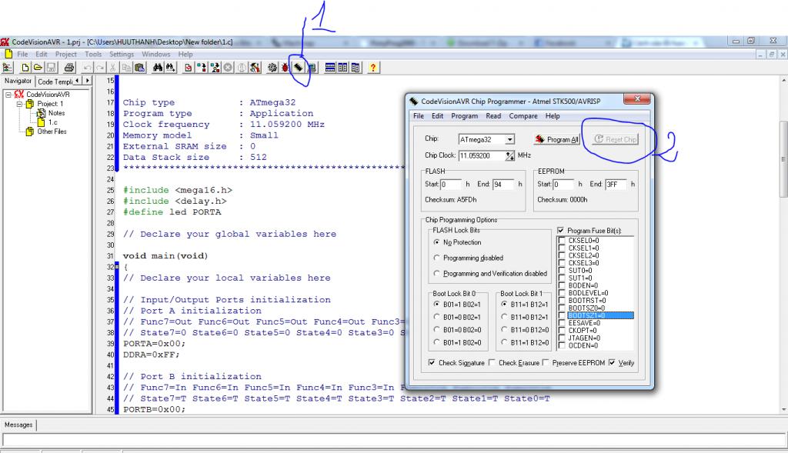The width and height of the screenshot is (788, 453).
Task: Click the Open file folder icon
Action: tap(38, 68)
